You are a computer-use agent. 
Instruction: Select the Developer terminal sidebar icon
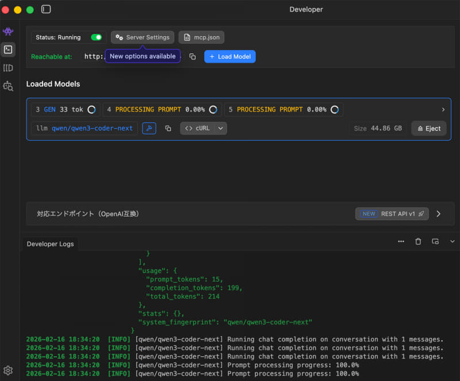[x=8, y=49]
